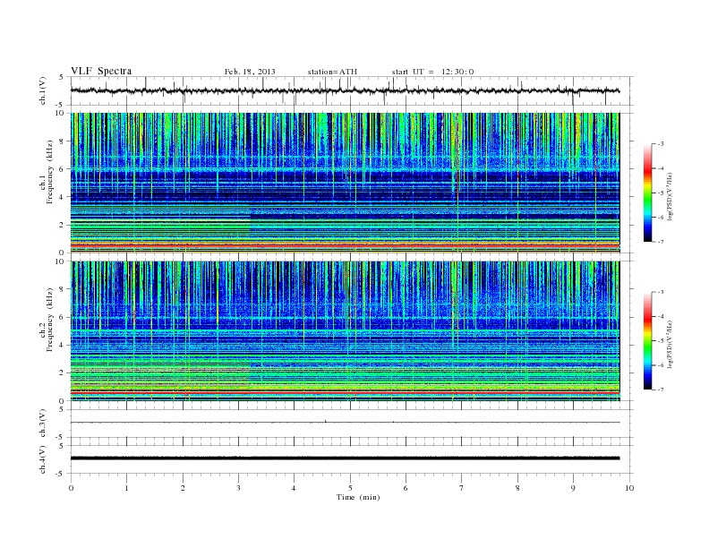Click time axis tick label "4"
This screenshot has width=709, height=548.
point(294,488)
